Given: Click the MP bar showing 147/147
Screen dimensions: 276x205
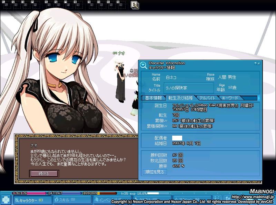Looking at the screenshot, I should point(64,193).
